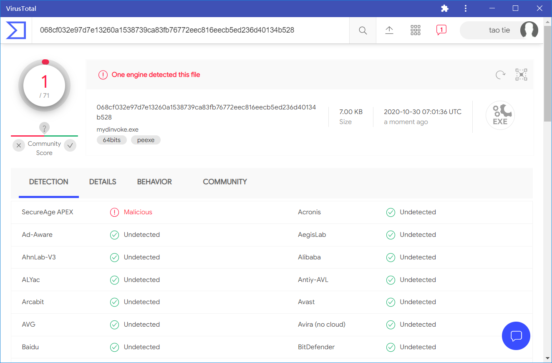The height and width of the screenshot is (363, 552).
Task: Click the peexe tag
Action: (146, 140)
